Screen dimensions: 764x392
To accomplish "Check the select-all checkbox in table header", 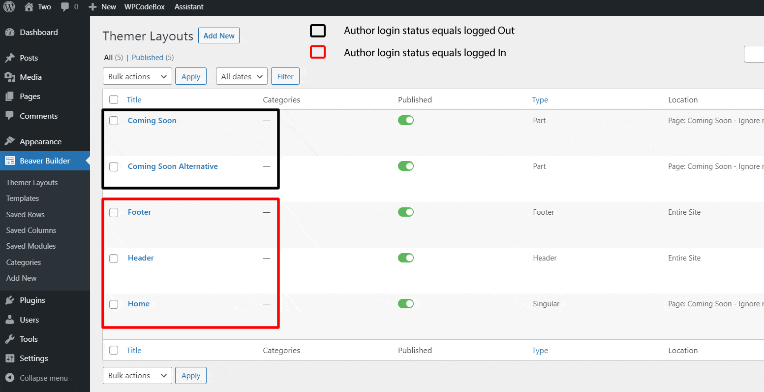I will coord(114,99).
